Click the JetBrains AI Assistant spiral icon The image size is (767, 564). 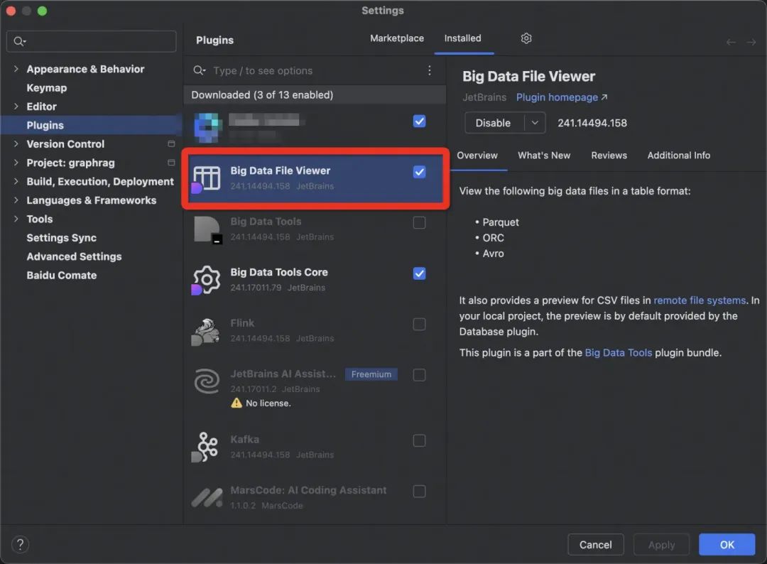[207, 382]
